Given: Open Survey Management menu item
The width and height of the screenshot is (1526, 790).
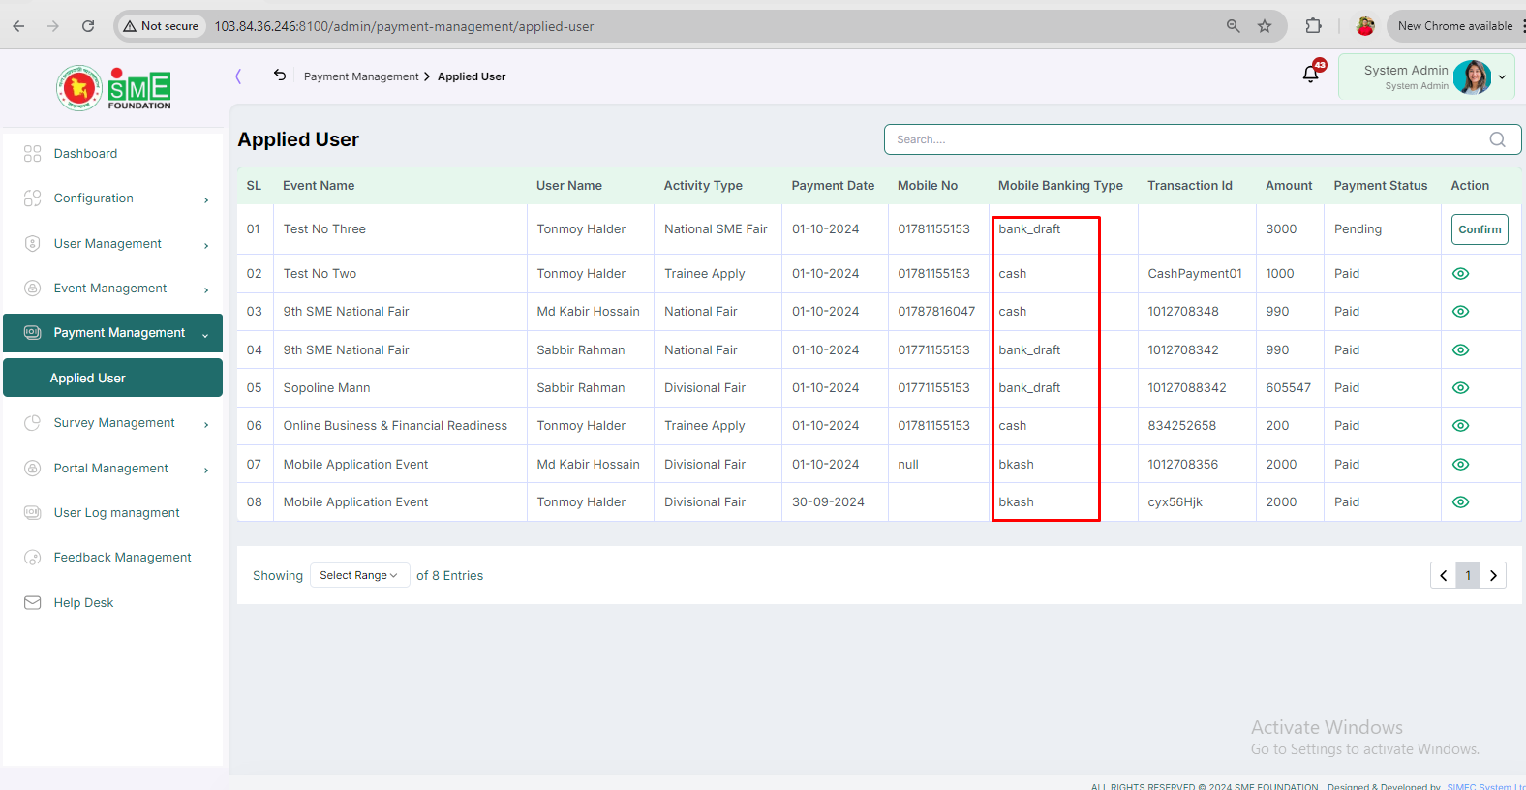Looking at the screenshot, I should pyautogui.click(x=112, y=423).
